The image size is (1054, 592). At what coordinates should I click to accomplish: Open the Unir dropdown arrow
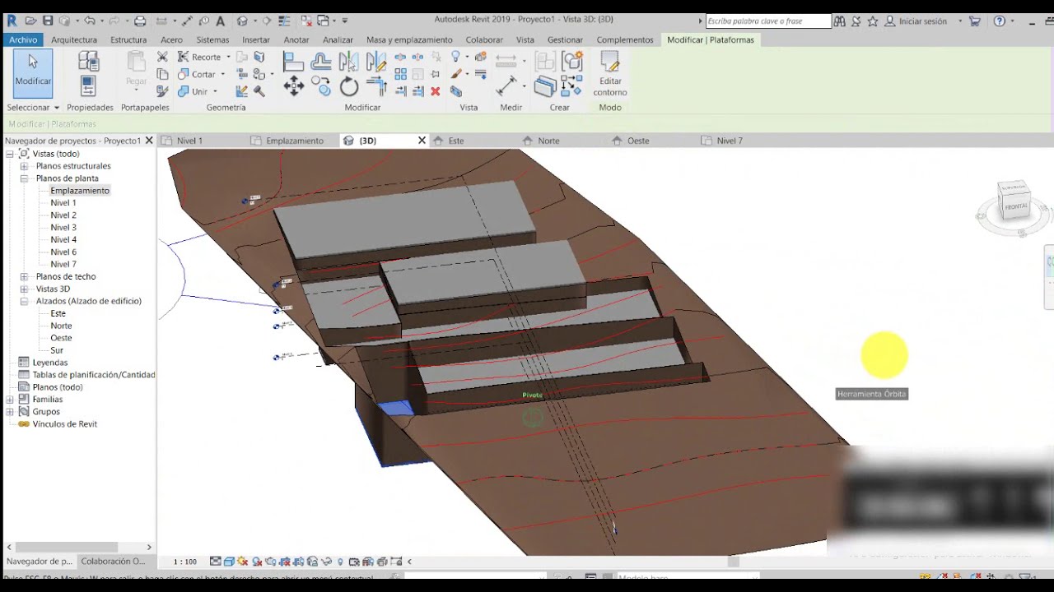215,92
